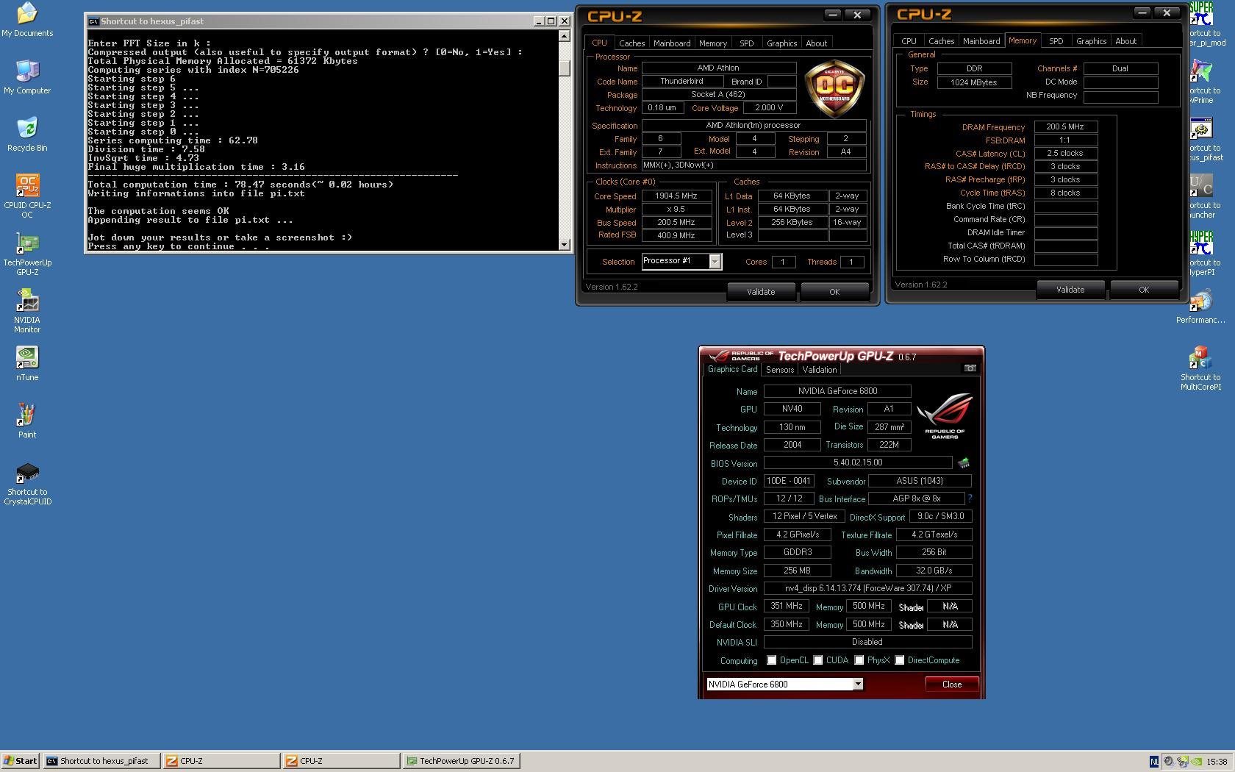This screenshot has height=772, width=1235.
Task: Open the My Computer desktop icon
Action: [27, 77]
